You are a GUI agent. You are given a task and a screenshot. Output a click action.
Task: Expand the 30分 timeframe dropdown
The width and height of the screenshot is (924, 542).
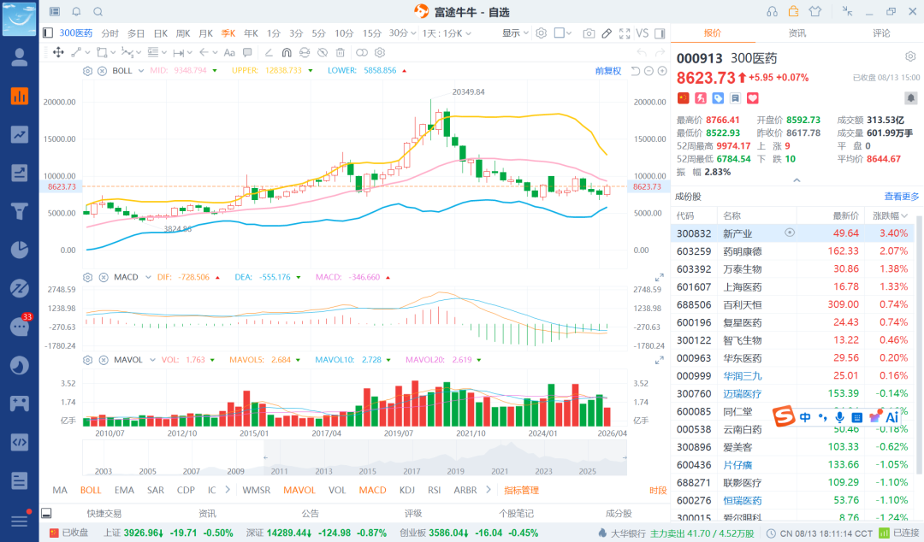[x=403, y=33]
